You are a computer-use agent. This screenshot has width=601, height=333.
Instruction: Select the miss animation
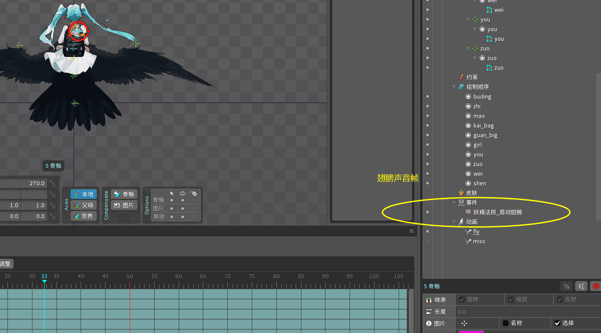(x=479, y=241)
